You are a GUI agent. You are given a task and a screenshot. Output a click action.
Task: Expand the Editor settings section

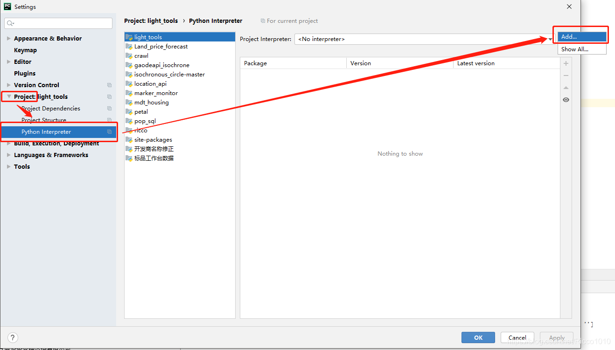[x=9, y=62]
